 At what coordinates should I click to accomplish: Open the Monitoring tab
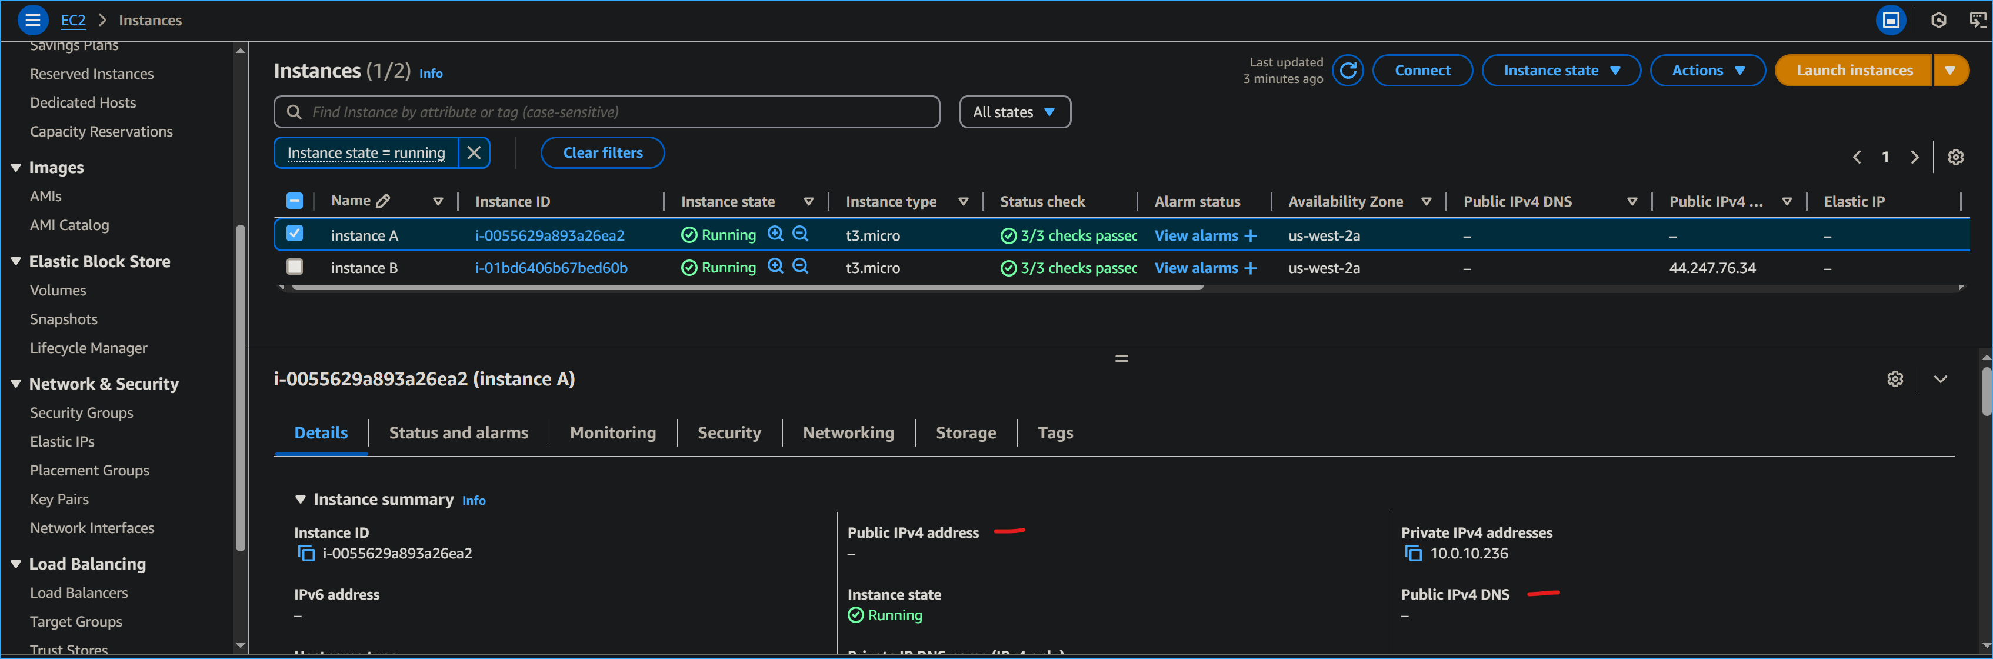pos(612,432)
